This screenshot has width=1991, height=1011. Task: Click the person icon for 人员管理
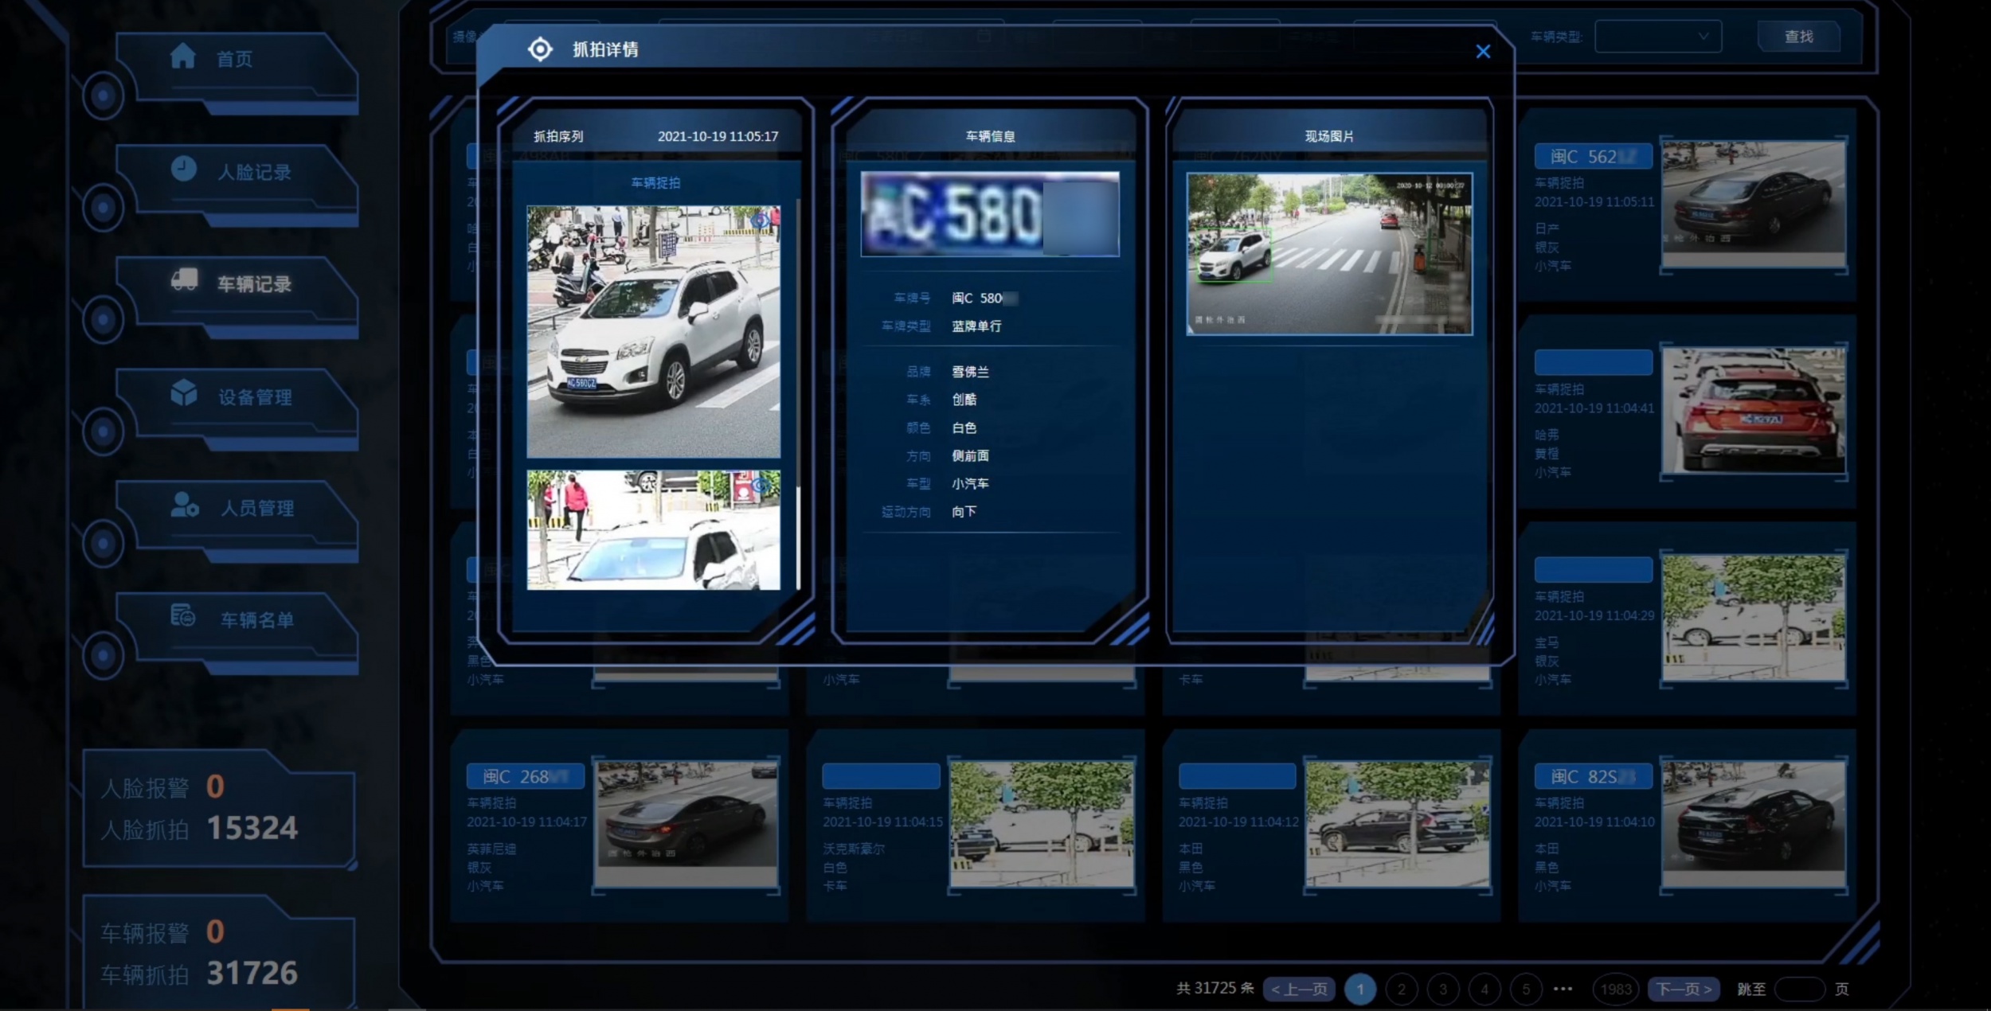click(185, 506)
